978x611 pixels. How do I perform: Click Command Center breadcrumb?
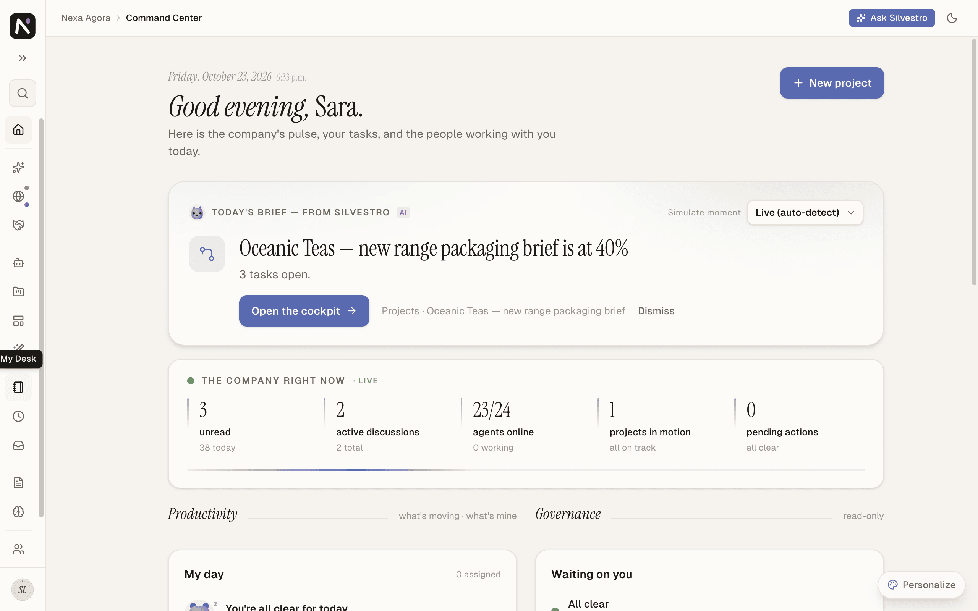[x=164, y=18]
